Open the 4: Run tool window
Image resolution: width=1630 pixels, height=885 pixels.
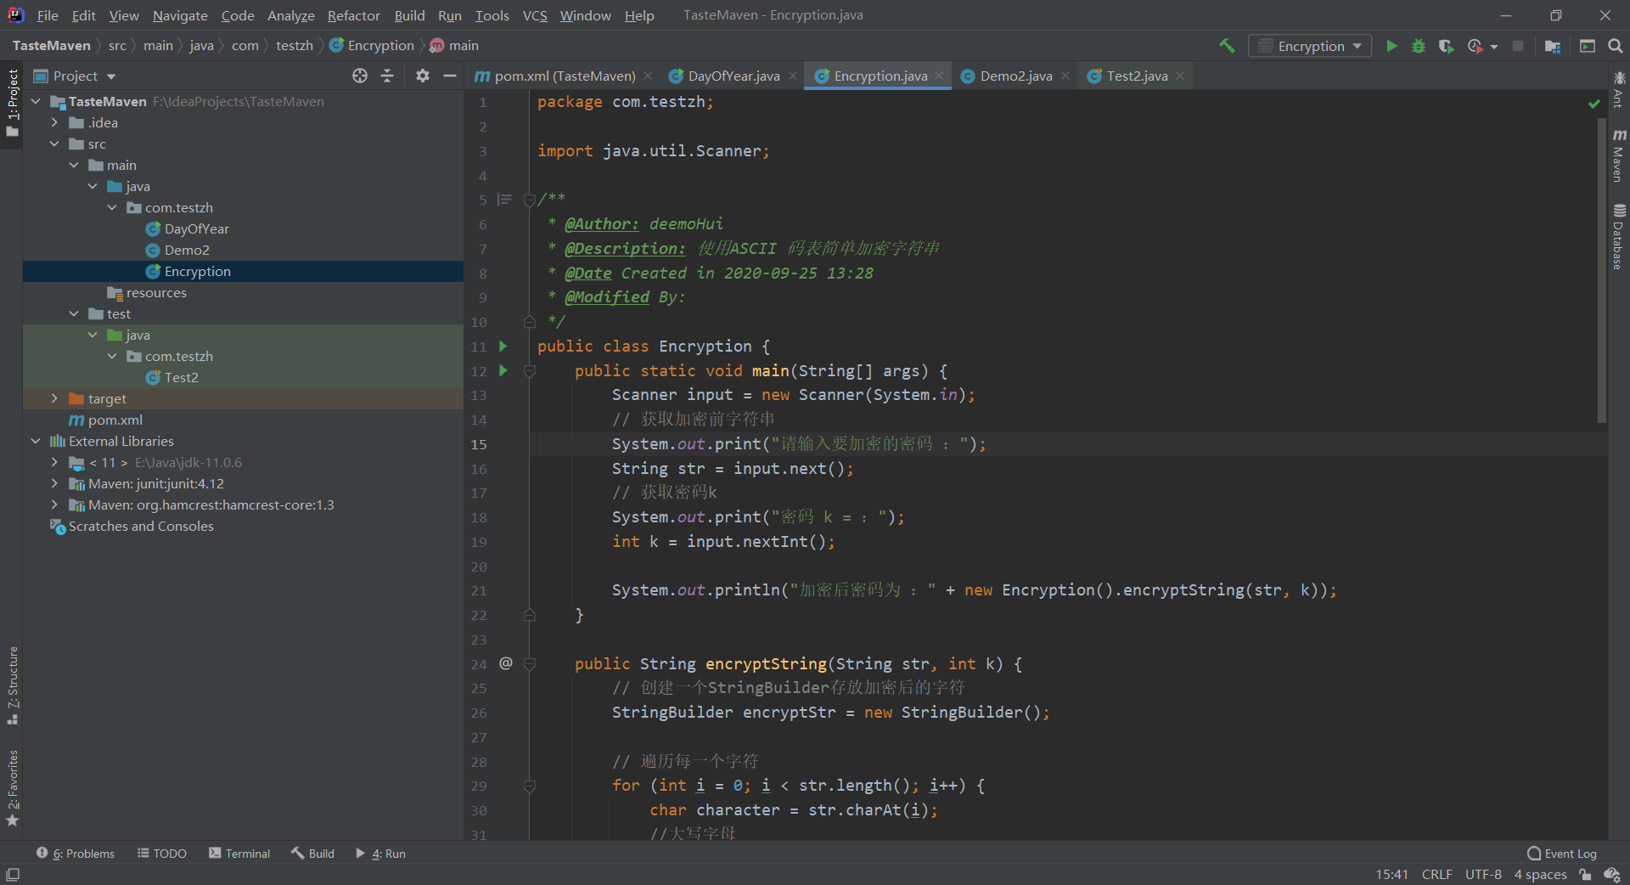380,853
